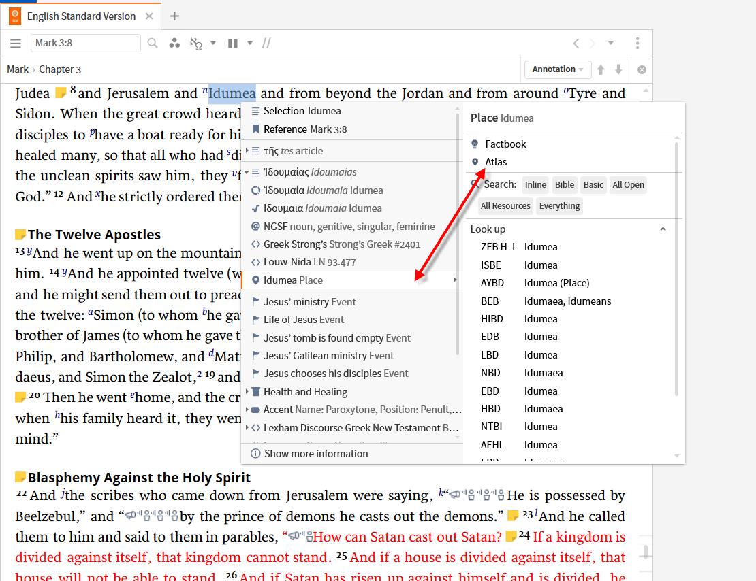Open note icon before verse 24

[511, 536]
